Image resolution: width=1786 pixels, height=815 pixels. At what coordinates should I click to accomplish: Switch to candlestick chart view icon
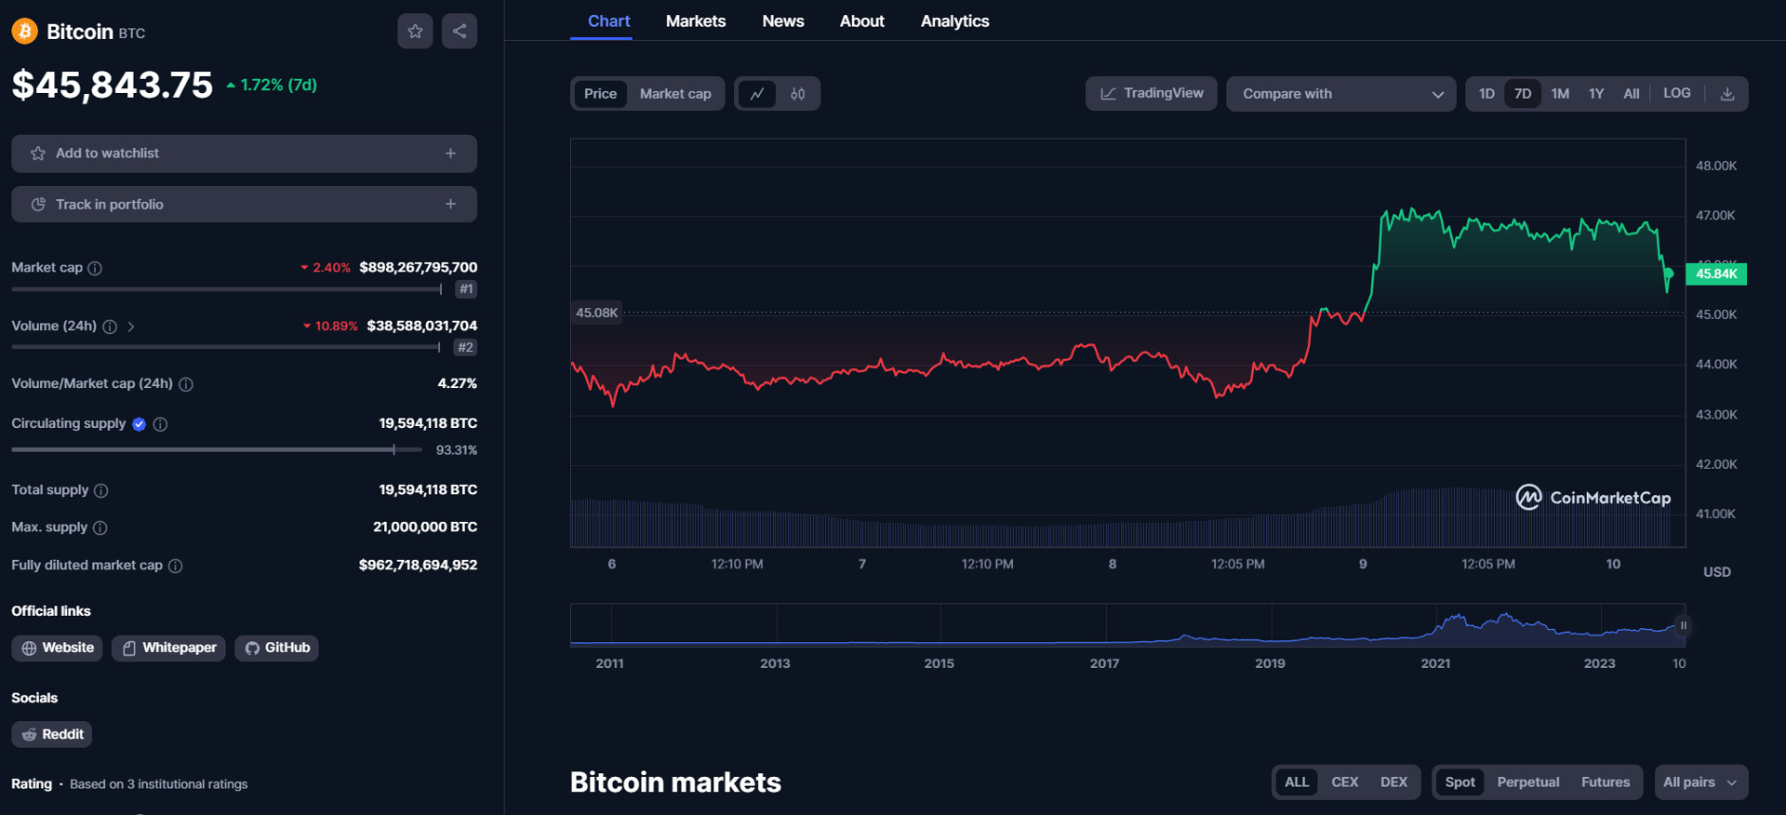[798, 94]
